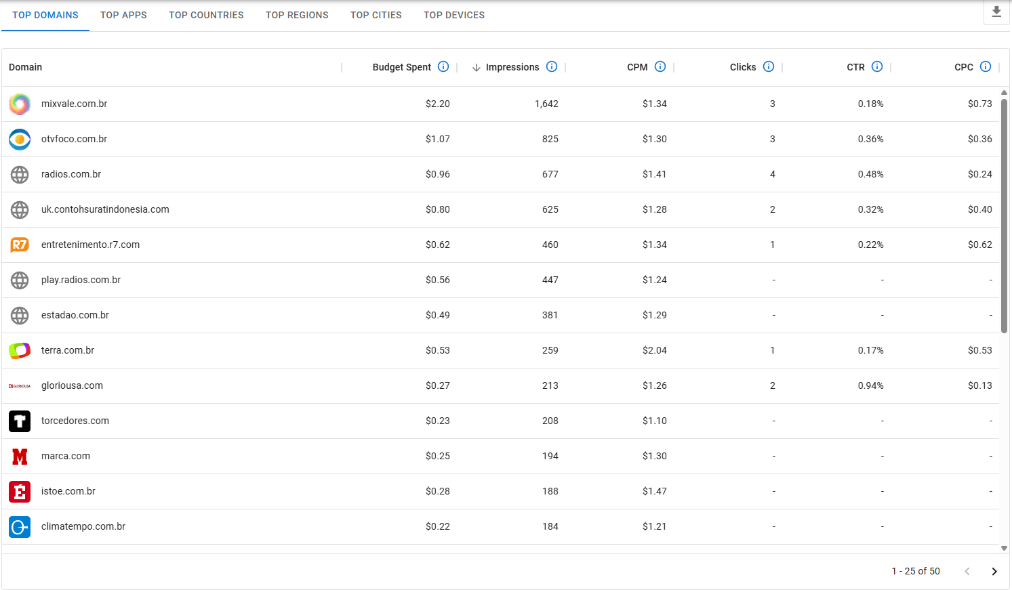The image size is (1012, 590).
Task: Sort by the Domain column header
Action: (x=26, y=67)
